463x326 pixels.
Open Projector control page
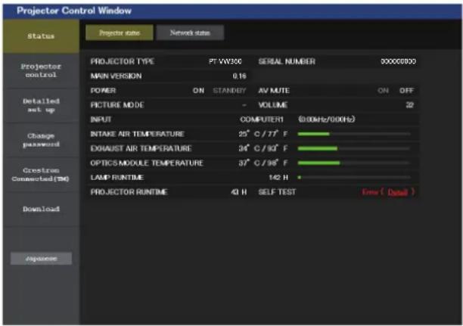tap(41, 70)
